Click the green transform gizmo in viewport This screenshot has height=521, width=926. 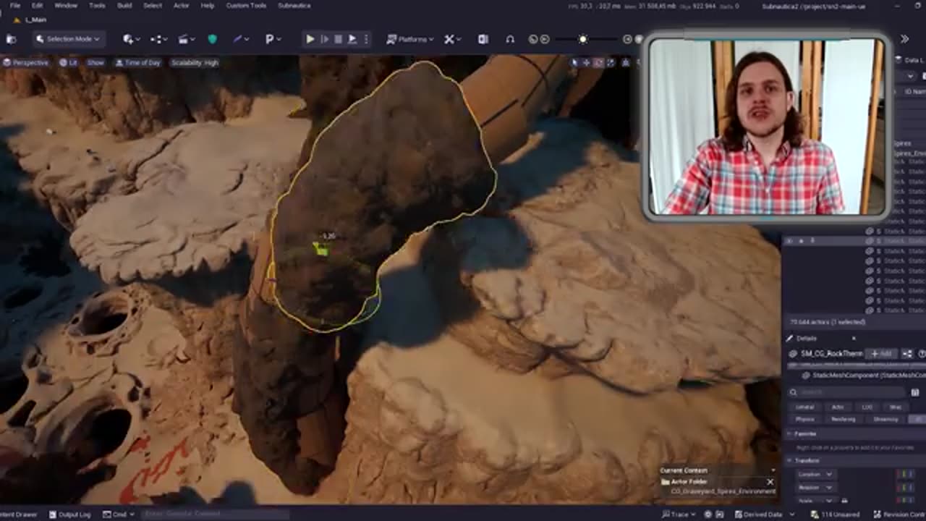click(x=321, y=249)
